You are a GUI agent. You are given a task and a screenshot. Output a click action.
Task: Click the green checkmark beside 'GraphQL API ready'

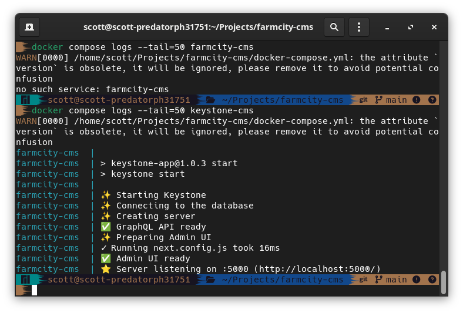click(x=106, y=227)
